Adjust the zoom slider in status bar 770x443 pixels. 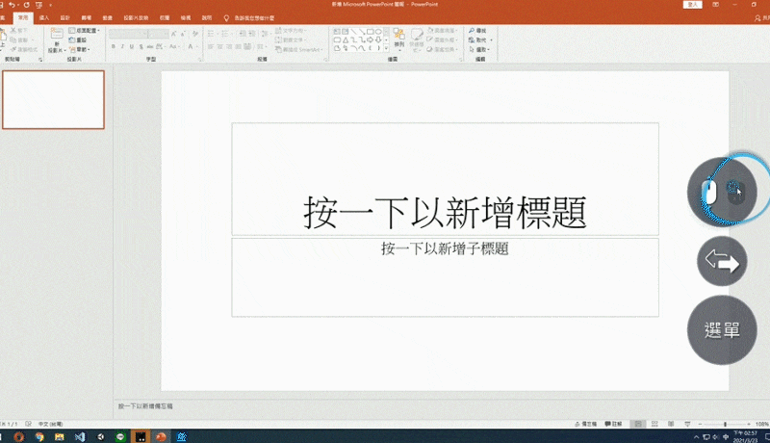tap(725, 424)
